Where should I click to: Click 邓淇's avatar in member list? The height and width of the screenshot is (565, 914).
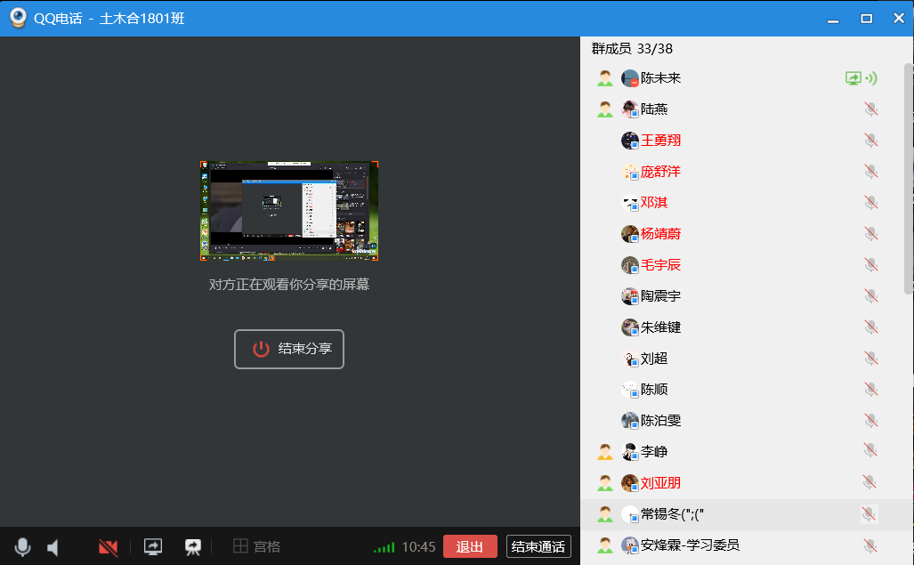tap(630, 203)
